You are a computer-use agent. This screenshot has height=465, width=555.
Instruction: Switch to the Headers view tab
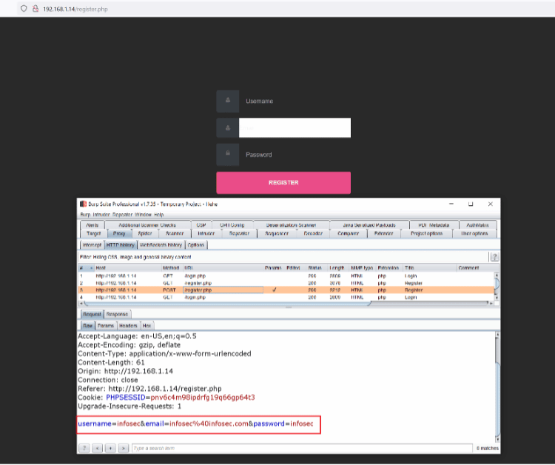point(128,325)
